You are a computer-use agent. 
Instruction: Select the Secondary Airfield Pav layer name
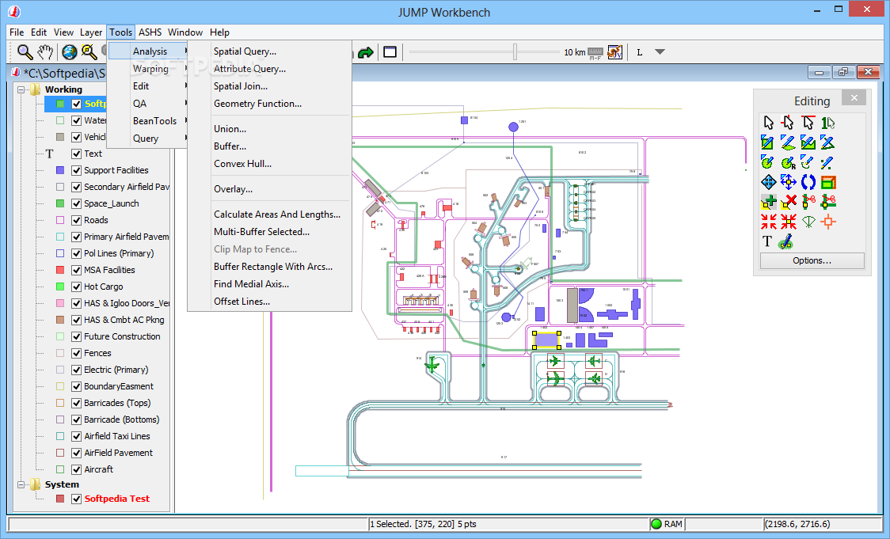[x=127, y=187]
